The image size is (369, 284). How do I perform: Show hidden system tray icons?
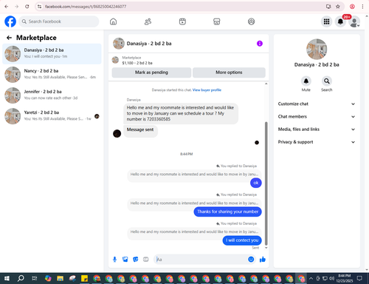(x=311, y=279)
